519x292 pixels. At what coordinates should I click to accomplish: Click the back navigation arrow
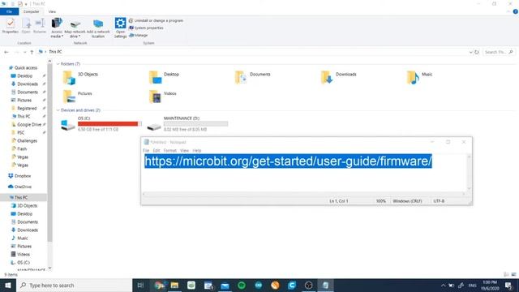click(6, 52)
